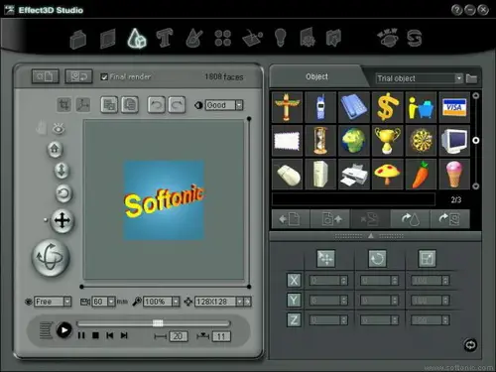Select the four-way move cross button
This screenshot has height=372, width=496.
(62, 220)
